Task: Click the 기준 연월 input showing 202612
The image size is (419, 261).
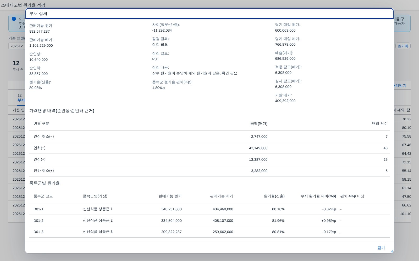Action: (17, 46)
